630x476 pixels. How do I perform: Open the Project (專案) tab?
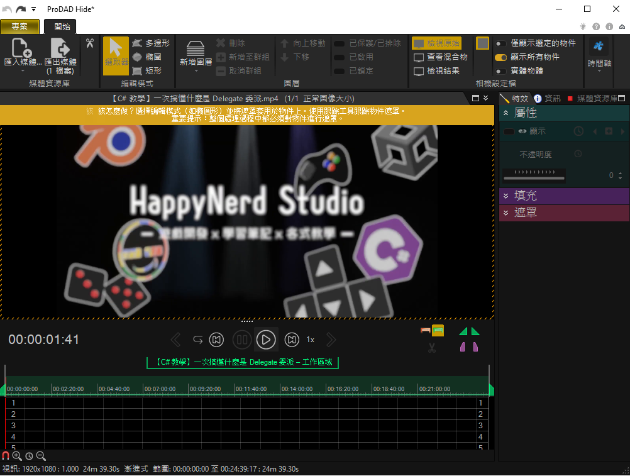(x=19, y=26)
